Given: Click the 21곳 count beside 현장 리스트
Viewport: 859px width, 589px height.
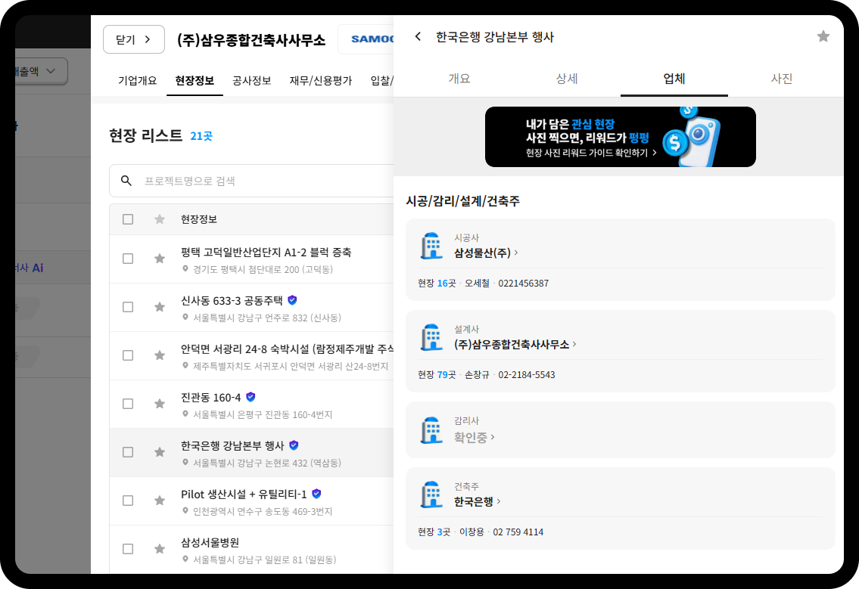Looking at the screenshot, I should pyautogui.click(x=201, y=136).
